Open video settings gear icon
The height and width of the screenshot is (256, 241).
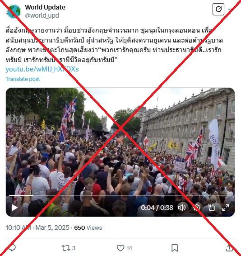coord(196,208)
